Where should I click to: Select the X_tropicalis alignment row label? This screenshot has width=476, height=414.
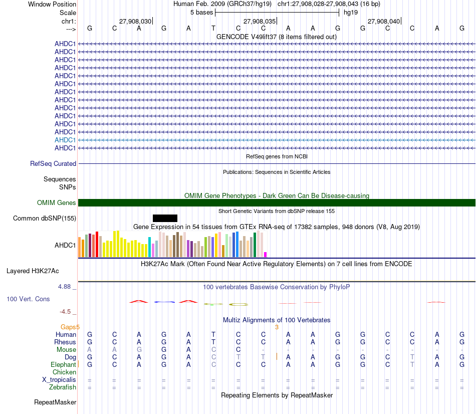pos(59,380)
